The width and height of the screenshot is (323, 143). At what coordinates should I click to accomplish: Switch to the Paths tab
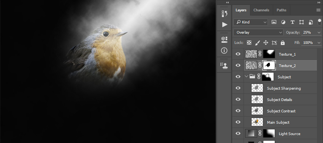point(281,10)
